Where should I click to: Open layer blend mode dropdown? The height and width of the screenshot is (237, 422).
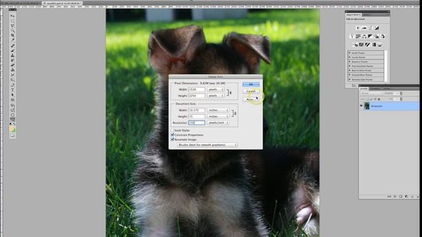(372, 93)
